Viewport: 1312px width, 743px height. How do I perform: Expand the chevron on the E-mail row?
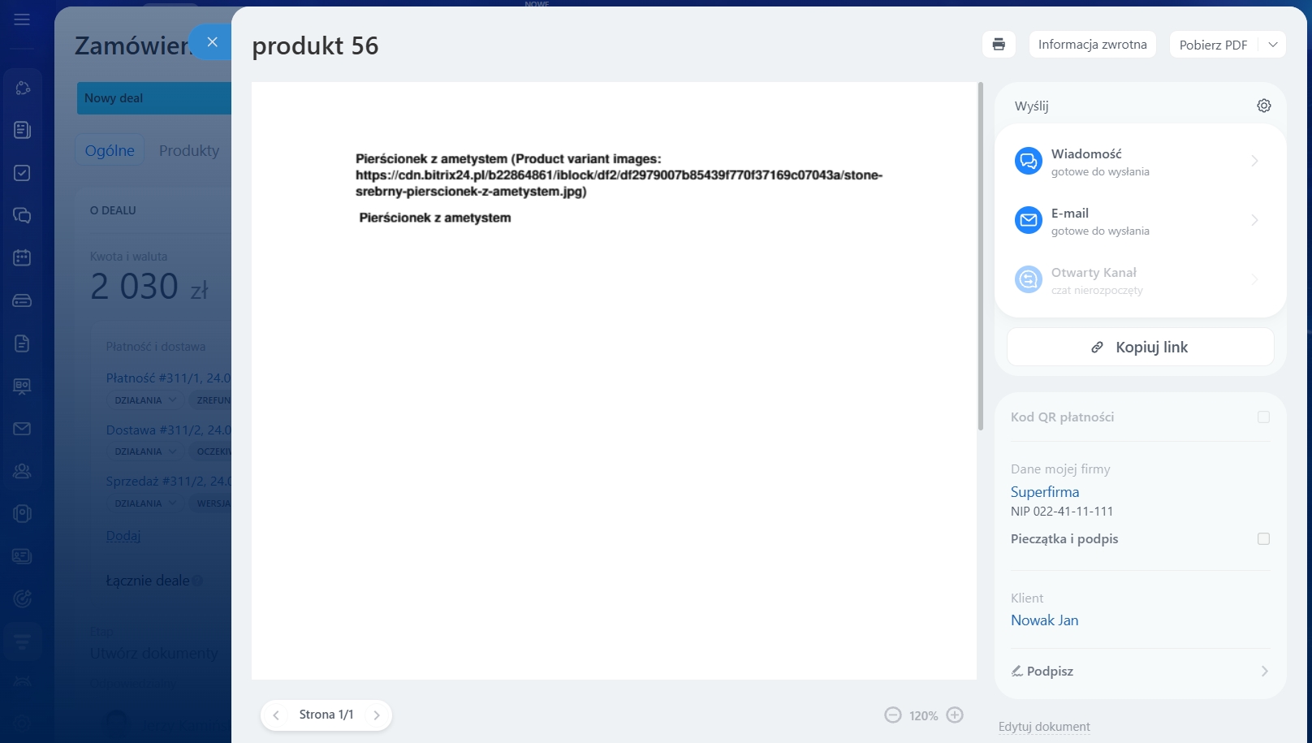point(1254,220)
